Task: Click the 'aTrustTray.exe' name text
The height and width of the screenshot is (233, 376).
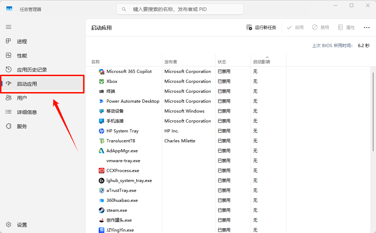Action: pyautogui.click(x=121, y=191)
